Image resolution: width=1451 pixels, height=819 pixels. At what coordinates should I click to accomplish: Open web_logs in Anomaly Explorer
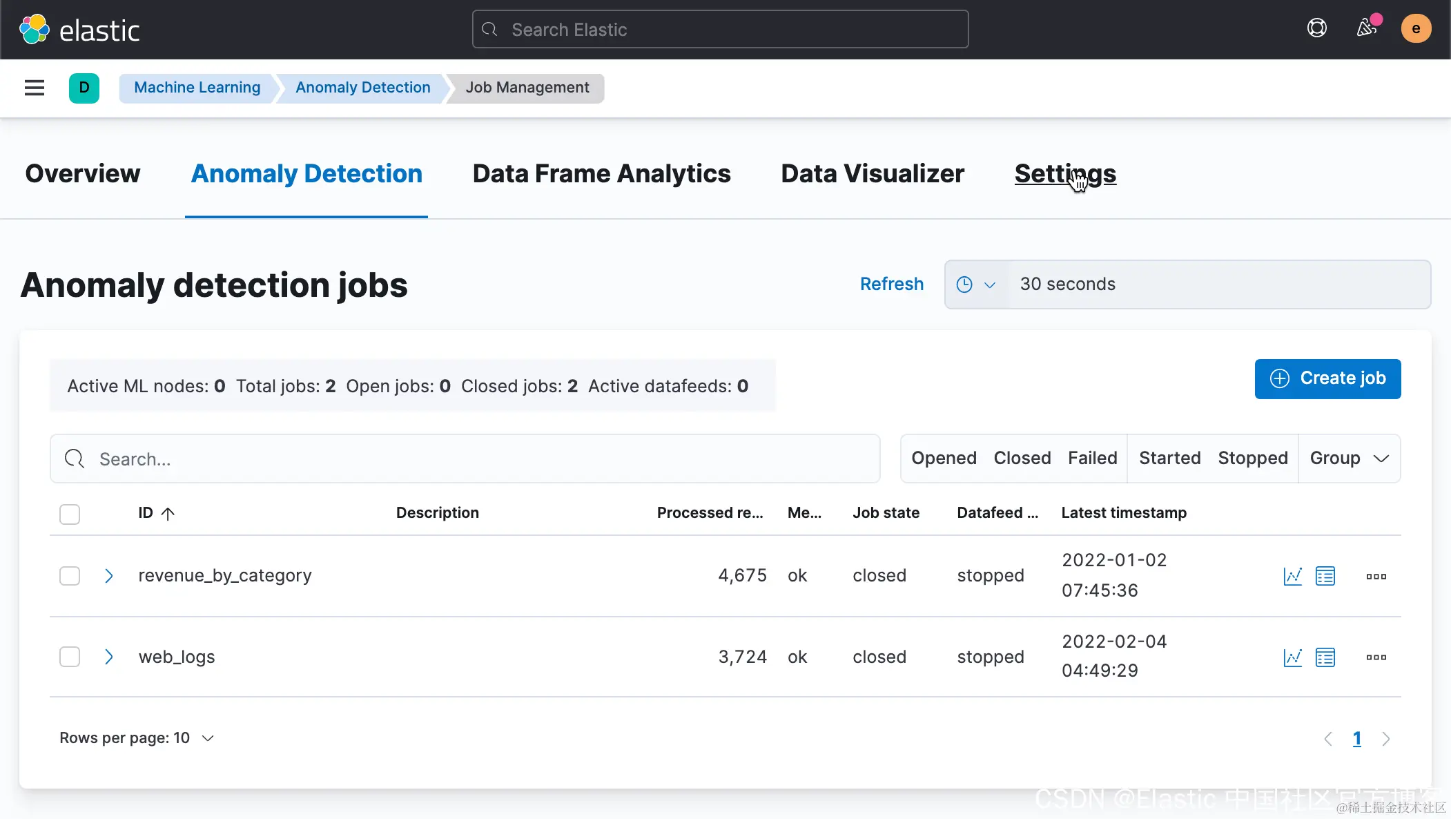(1325, 657)
